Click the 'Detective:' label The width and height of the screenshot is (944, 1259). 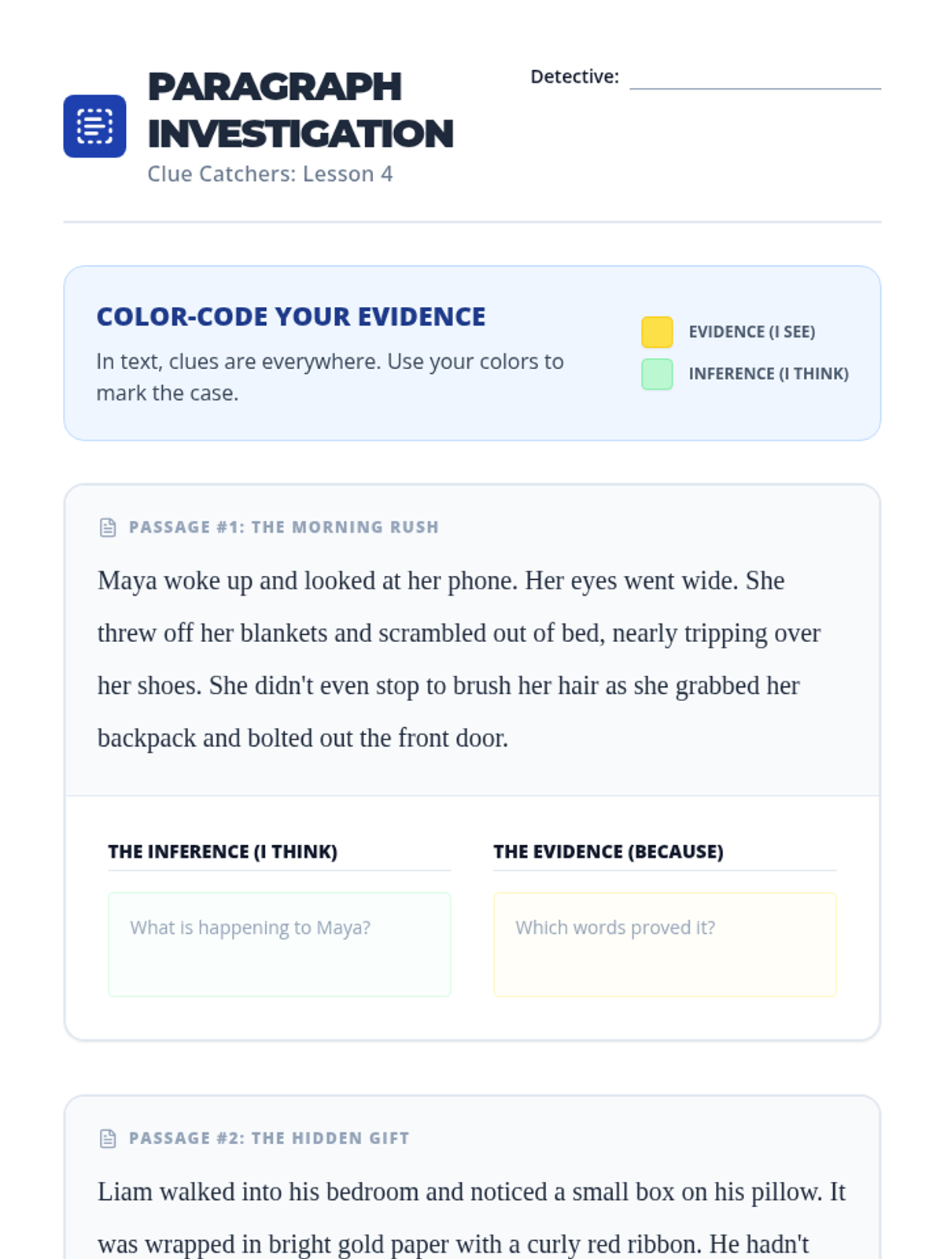pyautogui.click(x=574, y=77)
